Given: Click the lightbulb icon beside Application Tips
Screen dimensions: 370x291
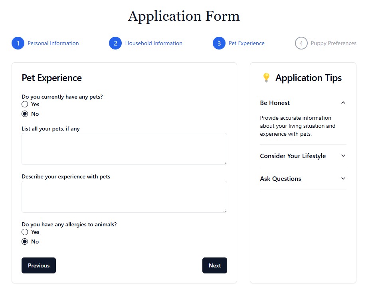Looking at the screenshot, I should pyautogui.click(x=266, y=78).
